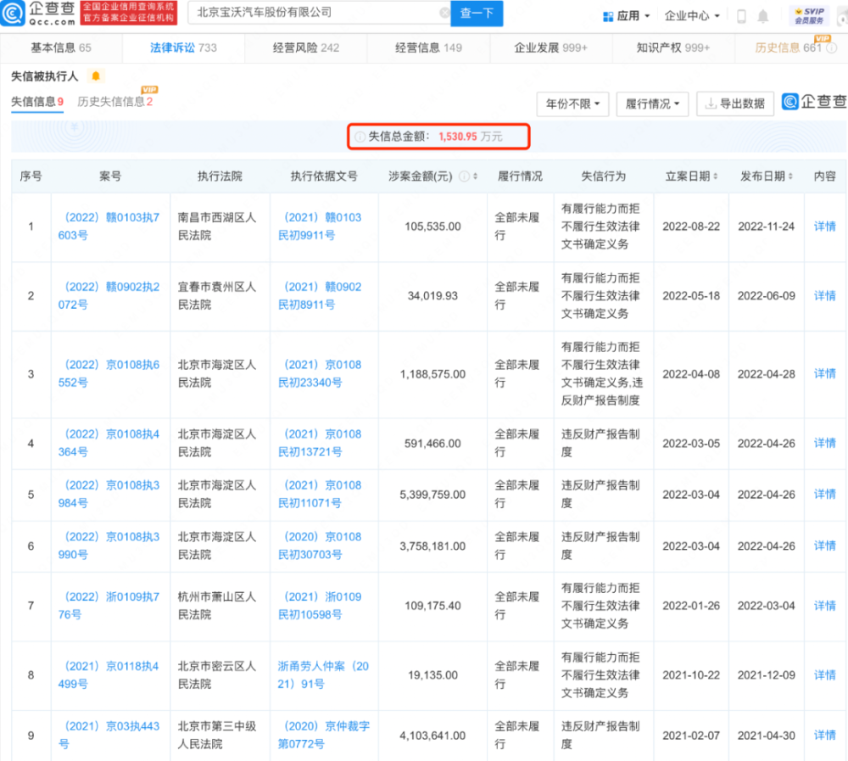Image resolution: width=848 pixels, height=761 pixels.
Task: Open the 知识产权 999+ tab
Action: point(673,48)
